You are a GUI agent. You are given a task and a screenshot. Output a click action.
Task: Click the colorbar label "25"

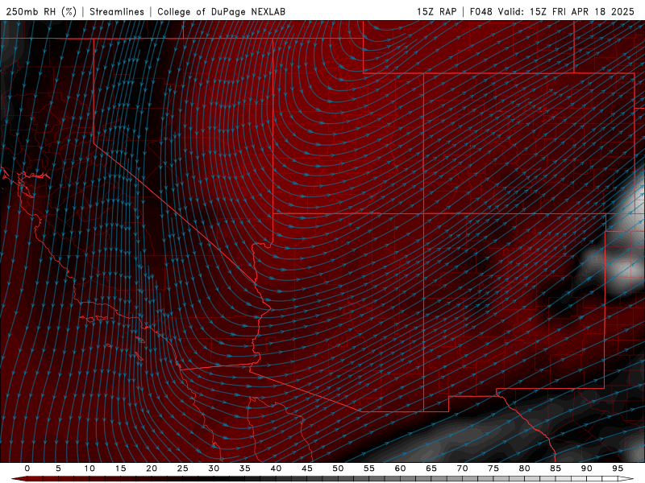click(x=183, y=469)
